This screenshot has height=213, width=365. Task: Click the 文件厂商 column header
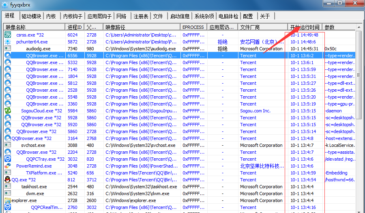[250, 27]
